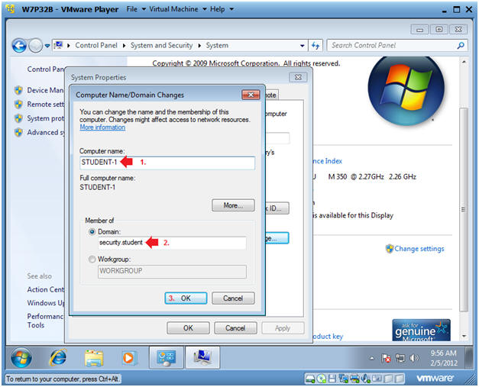The width and height of the screenshot is (479, 387).
Task: Click the Device Manager shield icon
Action: 18,90
